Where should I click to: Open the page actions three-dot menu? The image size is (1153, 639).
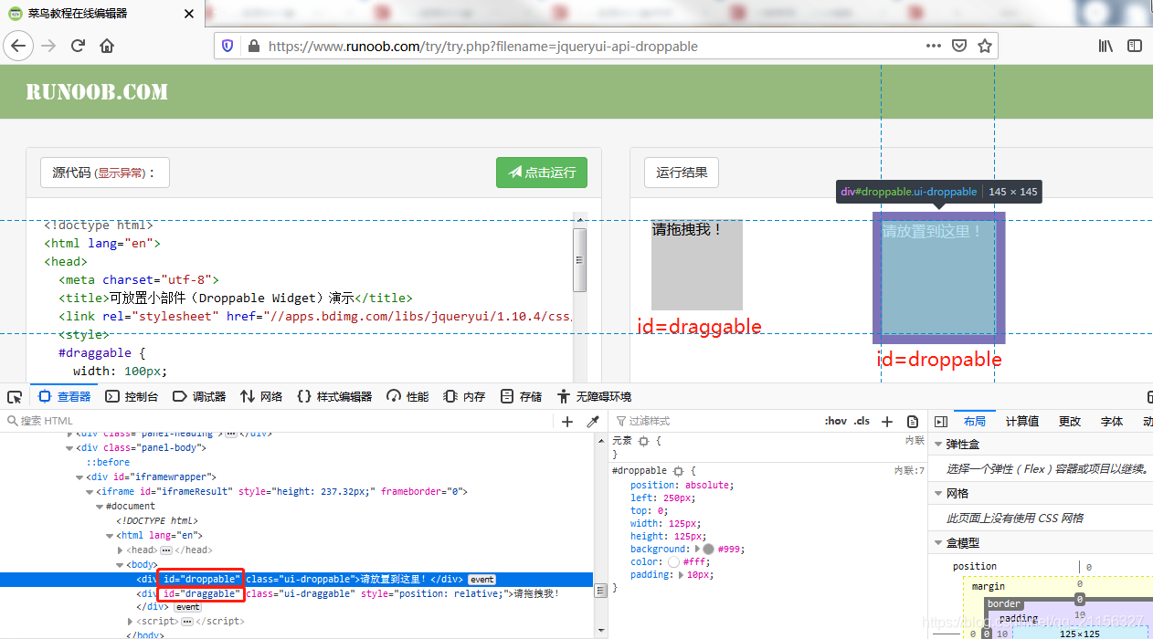pos(933,46)
